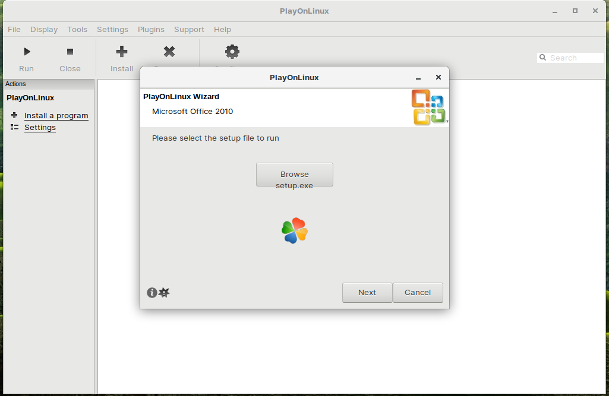The image size is (609, 396).
Task: Open the File menu
Action: pos(14,30)
